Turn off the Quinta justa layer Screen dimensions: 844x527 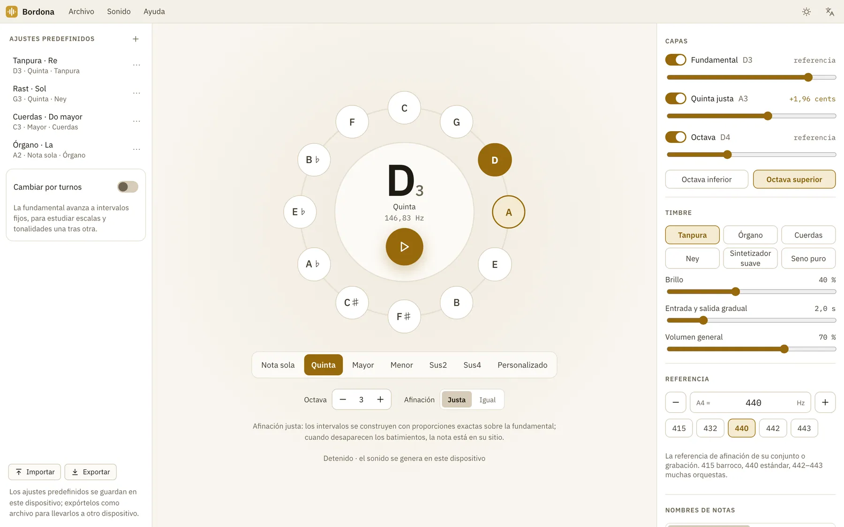click(x=676, y=98)
